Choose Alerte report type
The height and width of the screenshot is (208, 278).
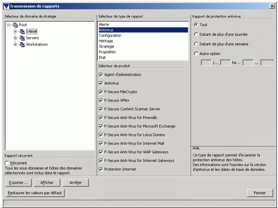coord(143,24)
